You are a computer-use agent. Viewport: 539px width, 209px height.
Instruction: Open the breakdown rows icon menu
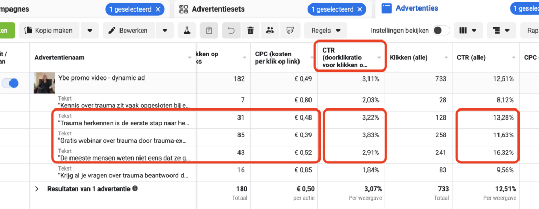point(501,31)
